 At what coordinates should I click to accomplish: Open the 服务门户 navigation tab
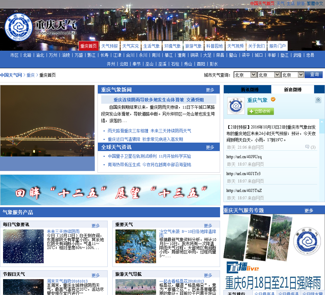[277, 46]
